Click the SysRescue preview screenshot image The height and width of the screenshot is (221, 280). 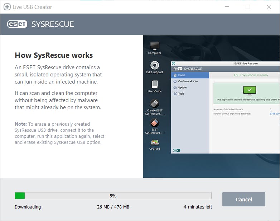(211, 106)
